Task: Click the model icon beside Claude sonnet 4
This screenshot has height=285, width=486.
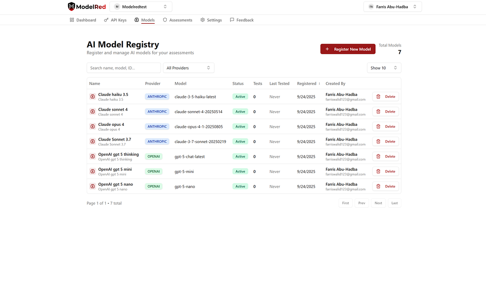Action: click(92, 112)
